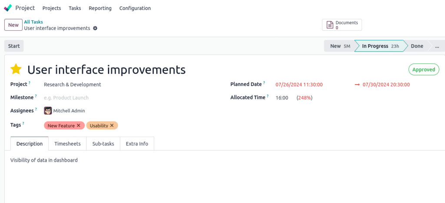Screen dimensions: 445x203
Task: Expand more stages with ellipsis button
Action: click(x=437, y=46)
